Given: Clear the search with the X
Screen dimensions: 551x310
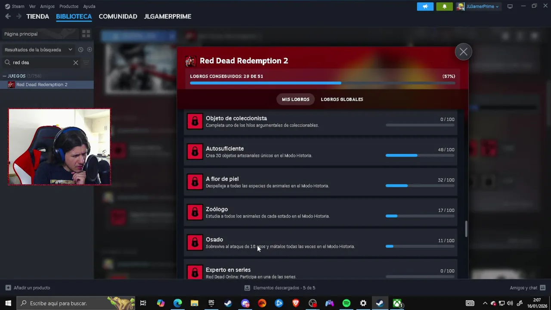Looking at the screenshot, I should 76,62.
